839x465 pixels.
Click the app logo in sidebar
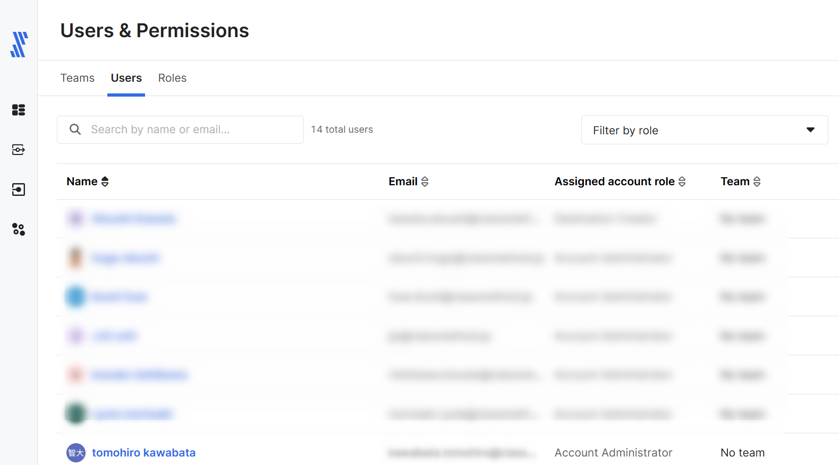(x=19, y=45)
